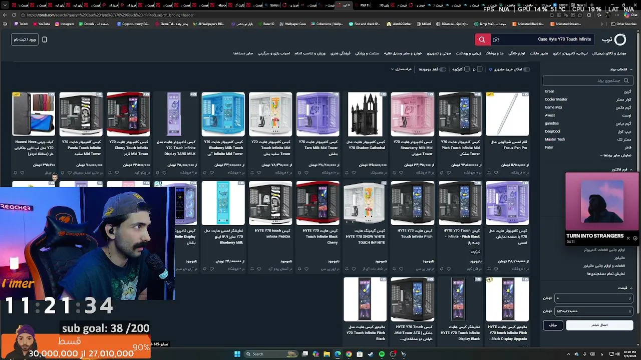Set alert bell on Cherry Touch Infinite case
This screenshot has height=360, width=641.
click(x=110, y=173)
